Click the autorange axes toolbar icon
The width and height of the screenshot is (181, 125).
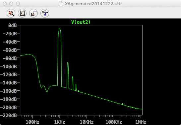pos(22,13)
